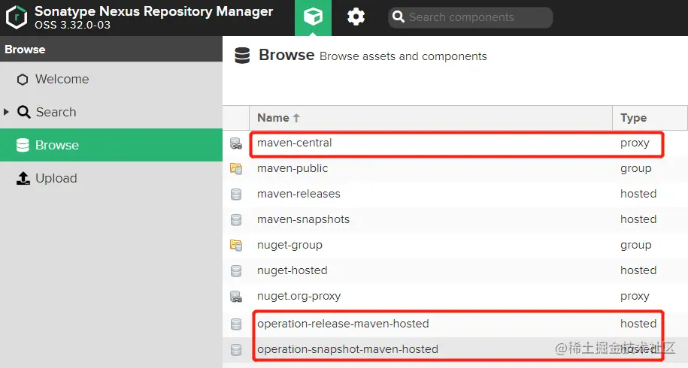The height and width of the screenshot is (368, 688).
Task: Click the Welcome hexagon icon
Action: pos(23,80)
